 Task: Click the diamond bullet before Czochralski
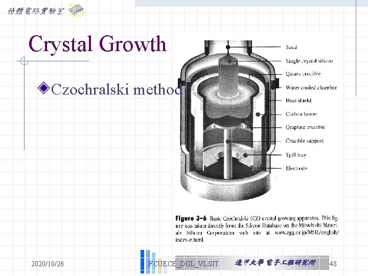pos(43,88)
